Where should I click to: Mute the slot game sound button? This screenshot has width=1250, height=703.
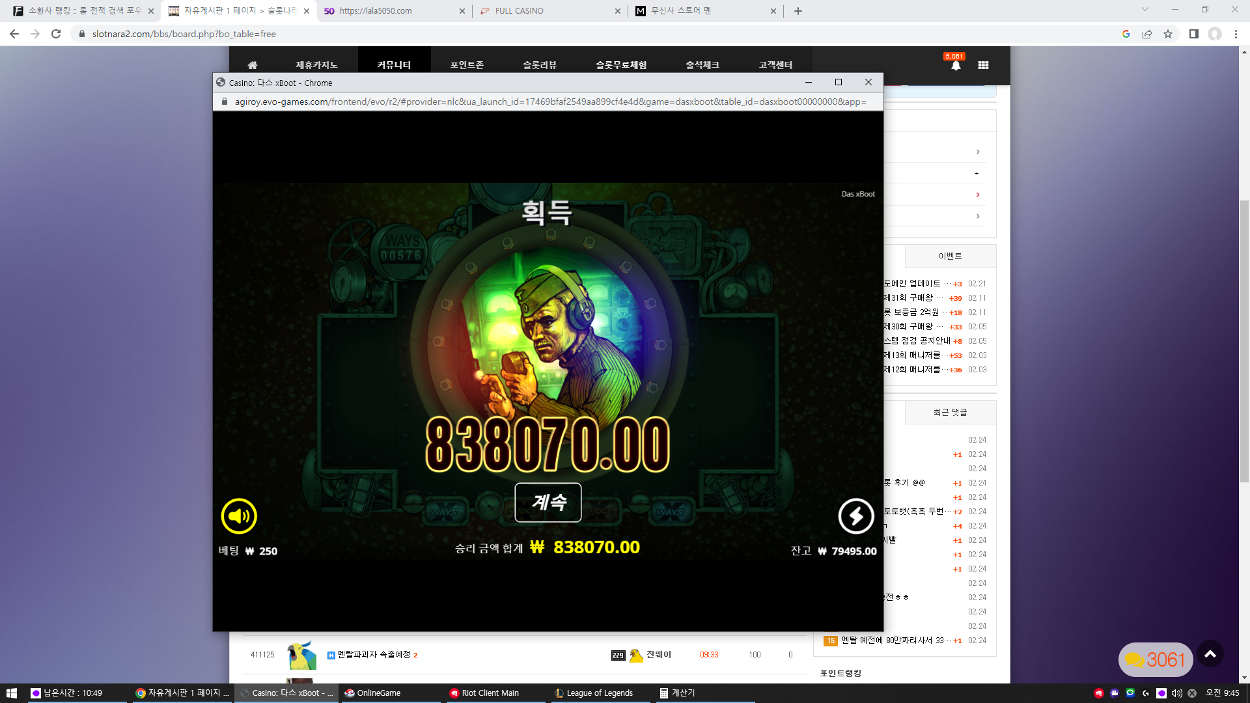(x=239, y=516)
